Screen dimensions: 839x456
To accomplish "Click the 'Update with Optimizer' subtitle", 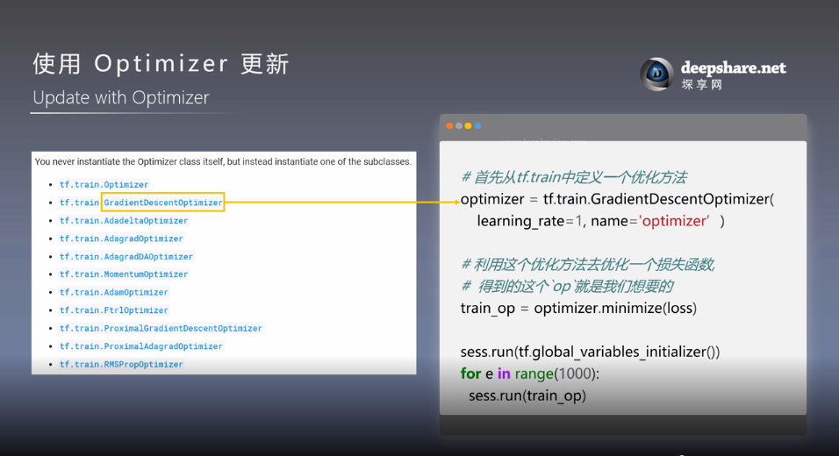I will pos(121,97).
